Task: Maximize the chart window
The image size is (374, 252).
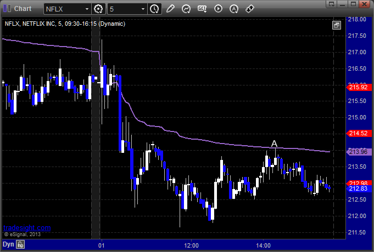Action: coord(353,4)
